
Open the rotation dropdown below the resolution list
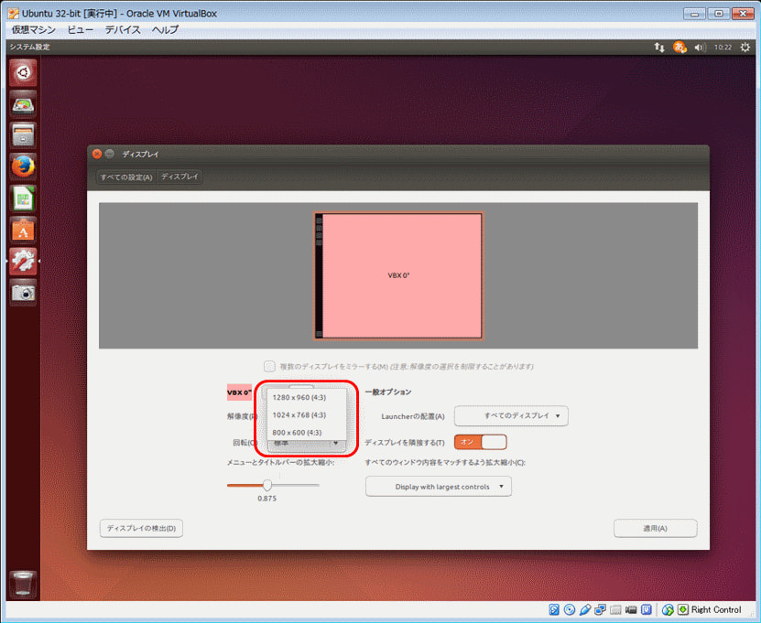(x=307, y=444)
